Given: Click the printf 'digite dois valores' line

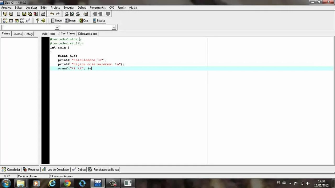Looking at the screenshot, I should click(91, 64).
